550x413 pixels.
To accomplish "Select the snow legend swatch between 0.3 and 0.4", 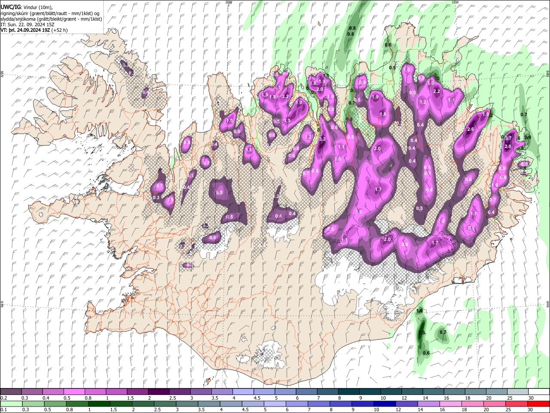I will click(32, 392).
